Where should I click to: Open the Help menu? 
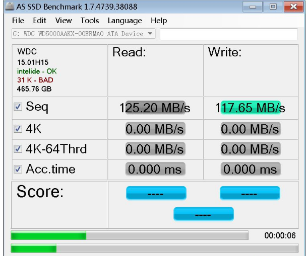(x=159, y=21)
